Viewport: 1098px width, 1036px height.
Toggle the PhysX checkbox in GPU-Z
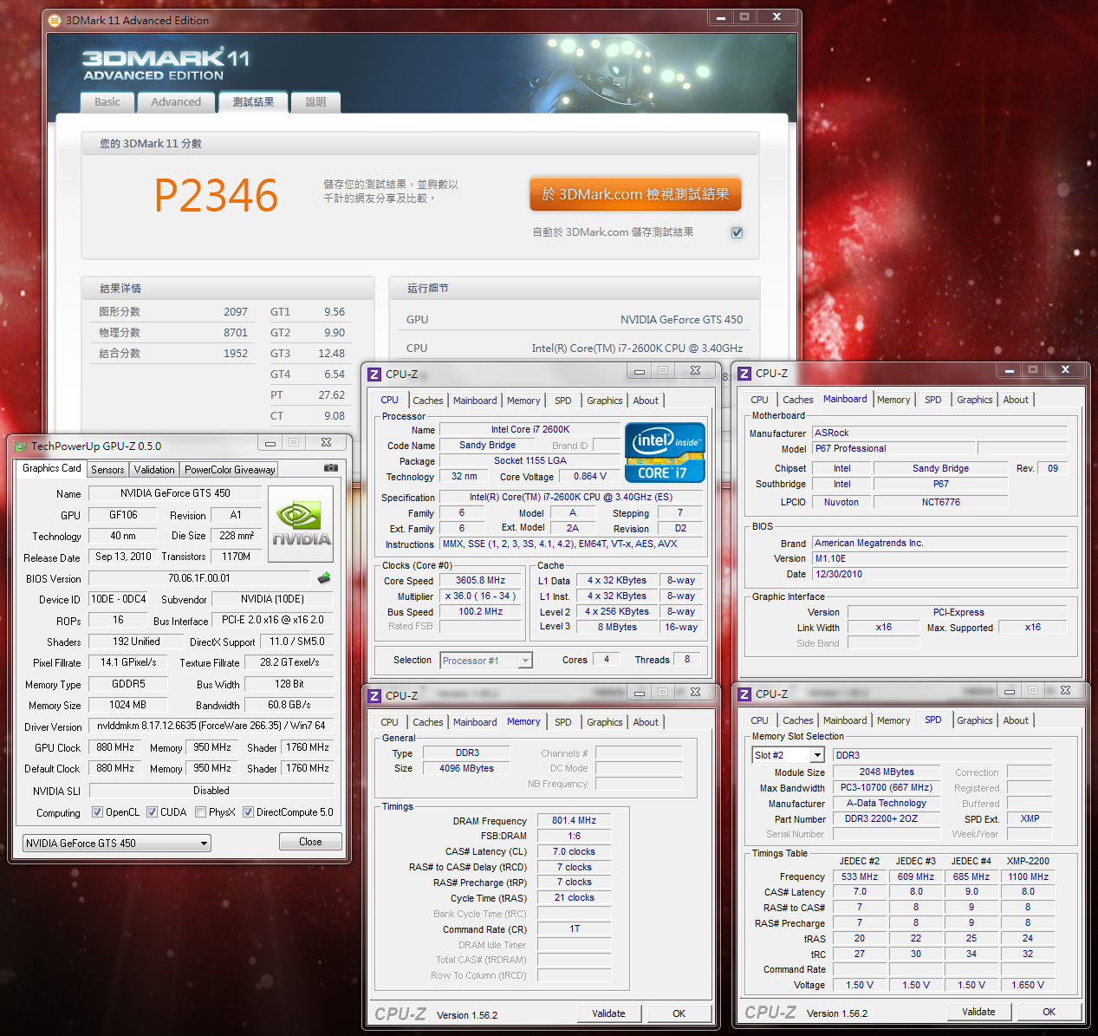pos(201,812)
